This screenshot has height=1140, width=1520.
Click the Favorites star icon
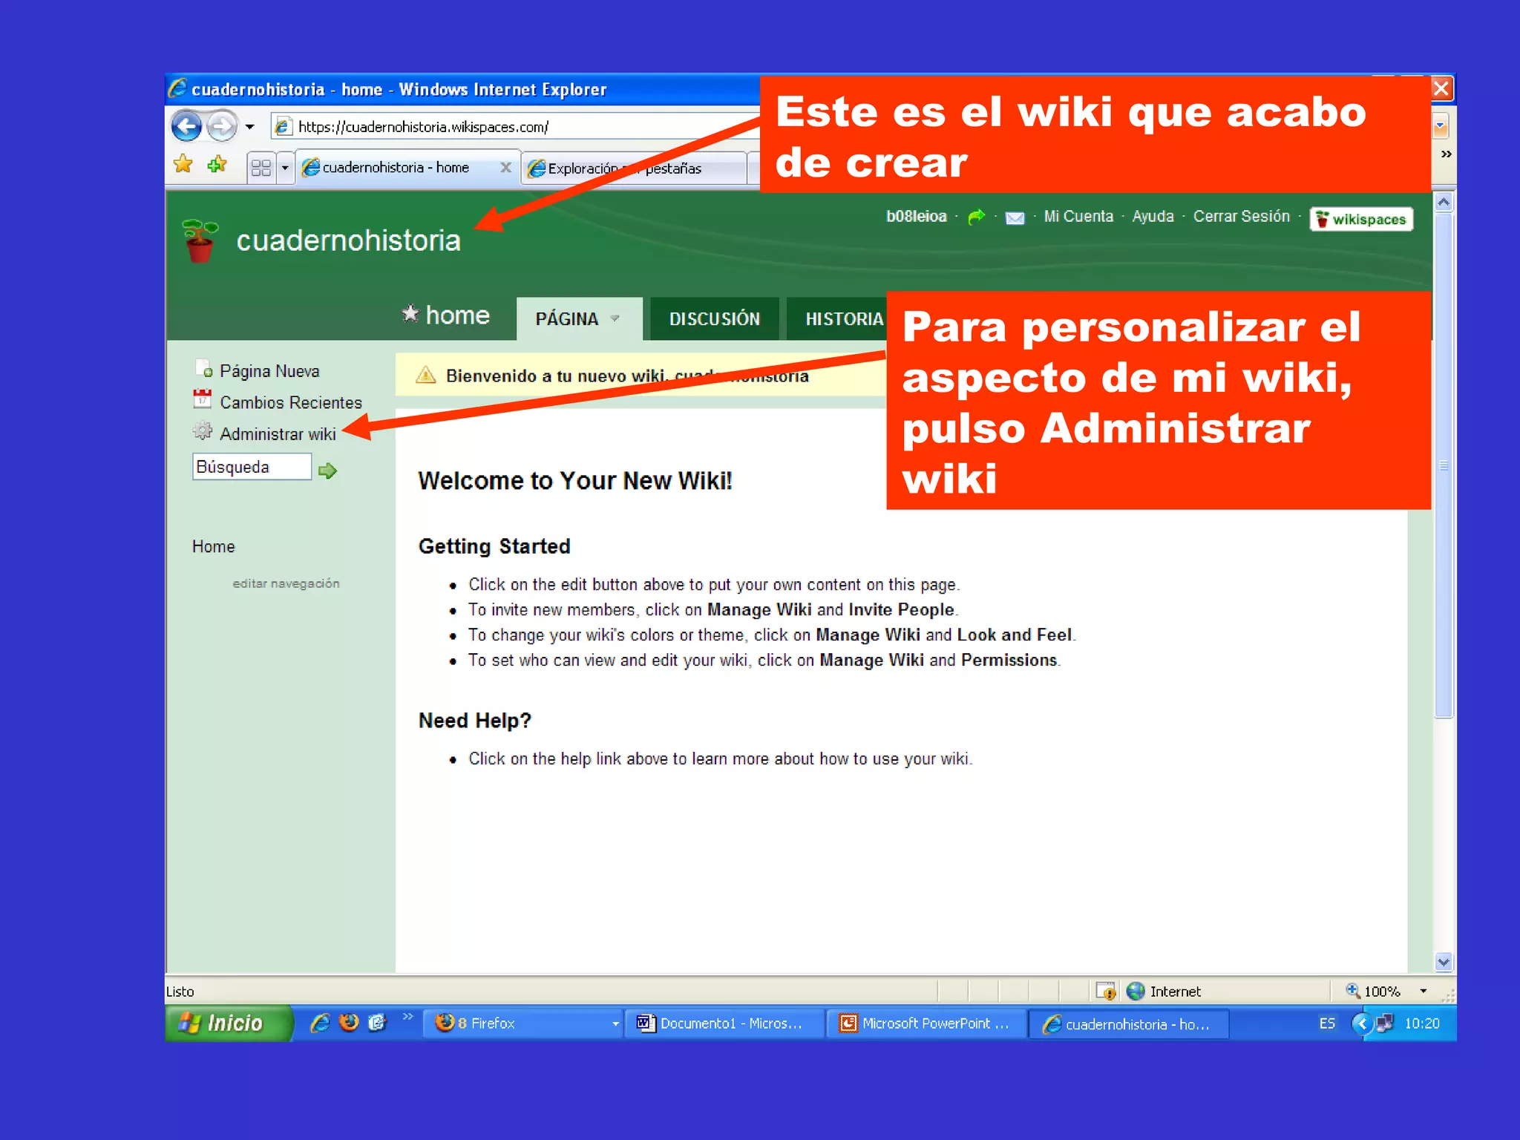point(183,164)
